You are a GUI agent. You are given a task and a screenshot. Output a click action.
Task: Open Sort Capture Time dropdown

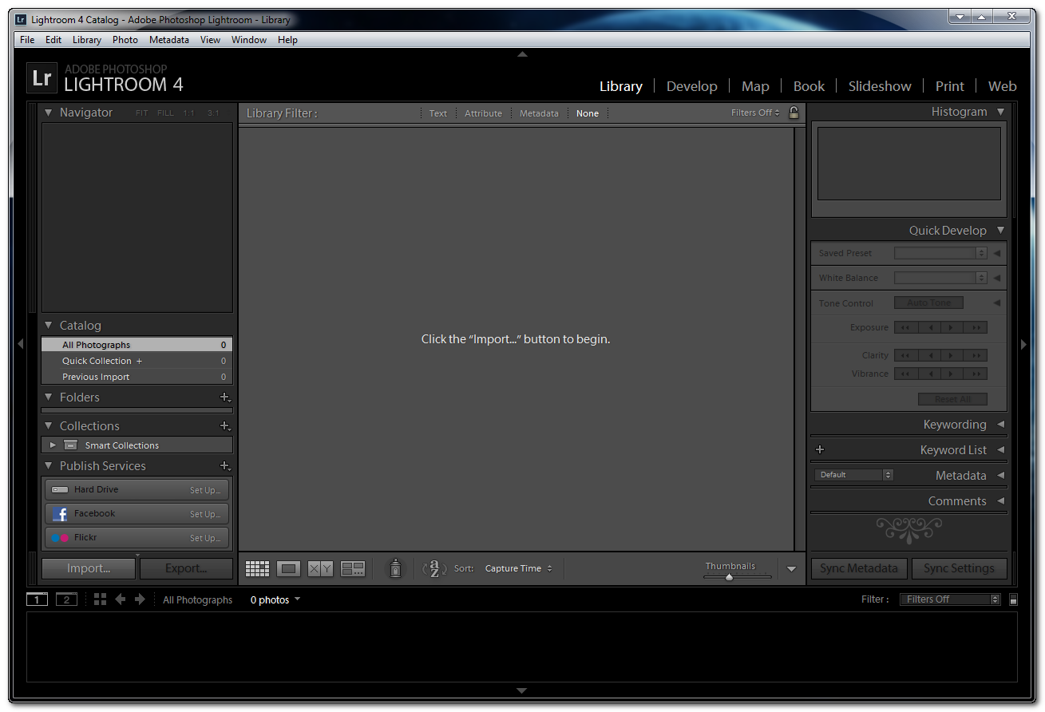[518, 568]
